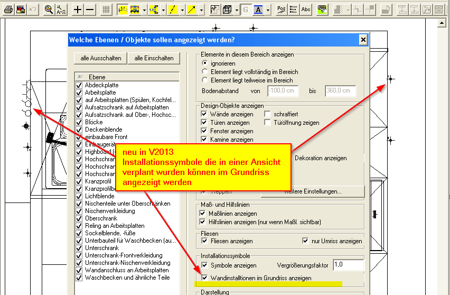Click the plus zoom-in toolbar button
This screenshot has height=295, width=450.
[x=78, y=10]
